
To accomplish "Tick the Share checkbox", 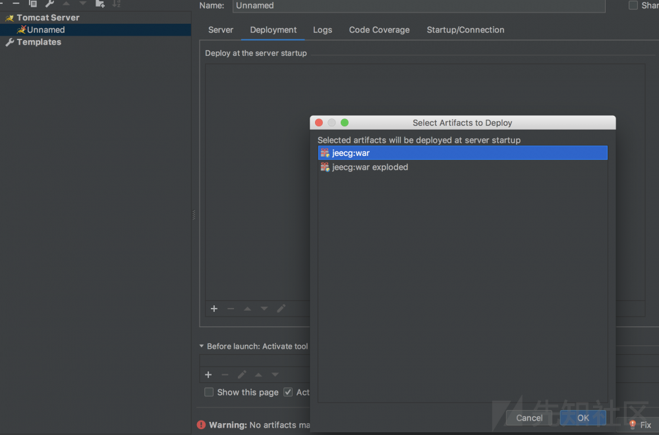I will coord(633,5).
